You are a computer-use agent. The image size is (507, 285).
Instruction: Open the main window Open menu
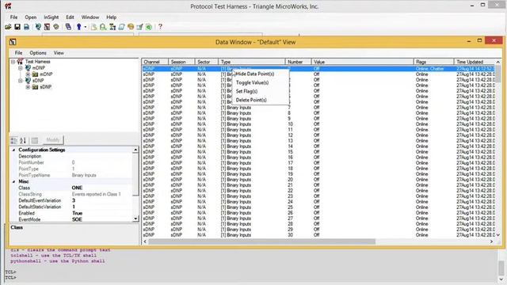tap(30, 17)
